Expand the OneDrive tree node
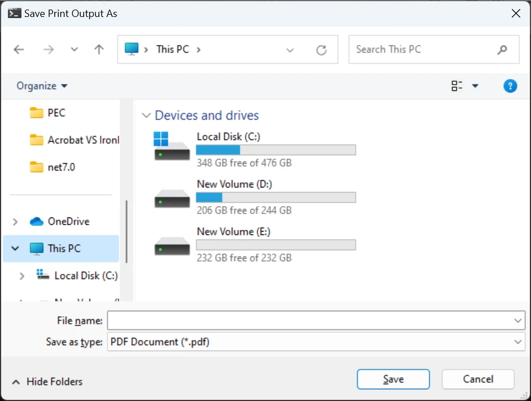Image resolution: width=531 pixels, height=401 pixels. 15,221
